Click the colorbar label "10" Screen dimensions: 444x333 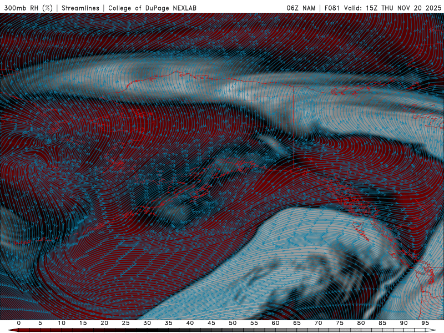pyautogui.click(x=62, y=323)
